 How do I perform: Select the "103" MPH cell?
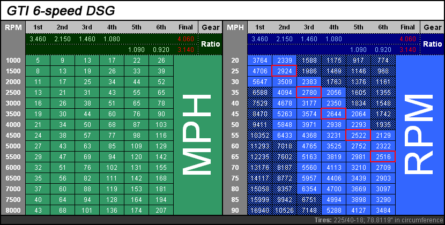(161, 125)
